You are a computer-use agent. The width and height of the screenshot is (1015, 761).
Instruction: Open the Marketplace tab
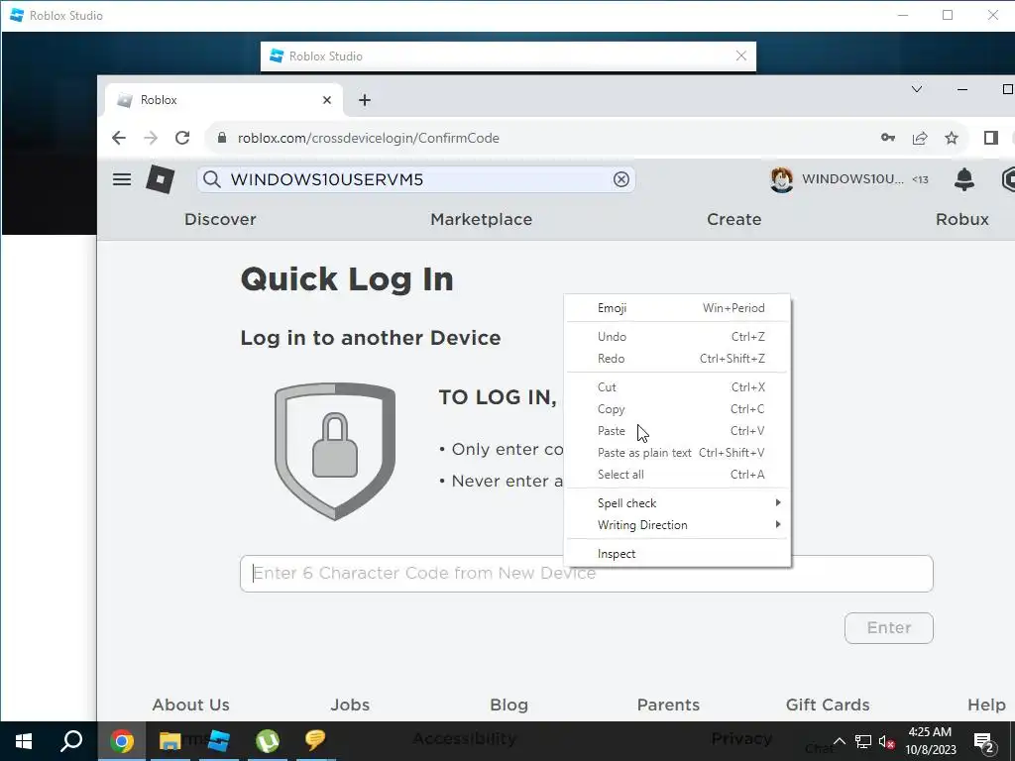point(481,219)
